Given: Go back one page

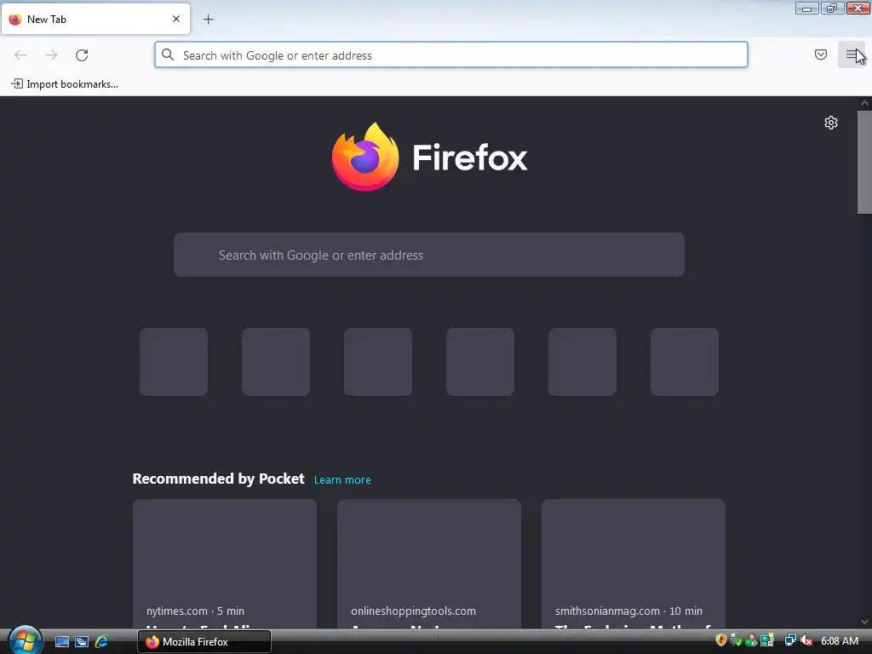Looking at the screenshot, I should [x=20, y=55].
